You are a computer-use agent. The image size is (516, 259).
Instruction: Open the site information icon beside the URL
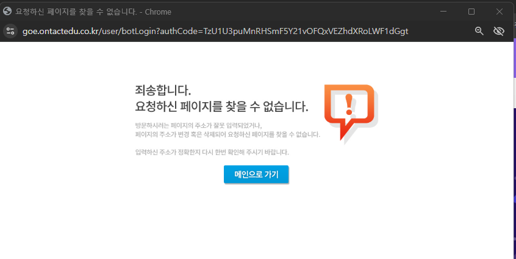(10, 31)
